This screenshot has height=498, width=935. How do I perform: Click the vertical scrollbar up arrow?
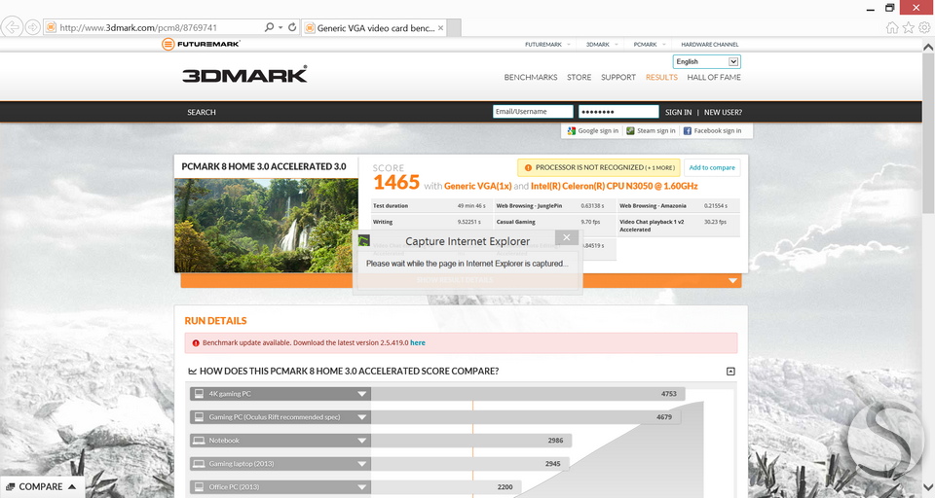click(x=928, y=47)
